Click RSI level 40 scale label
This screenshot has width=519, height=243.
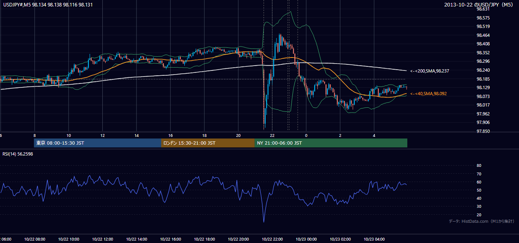[479, 198]
